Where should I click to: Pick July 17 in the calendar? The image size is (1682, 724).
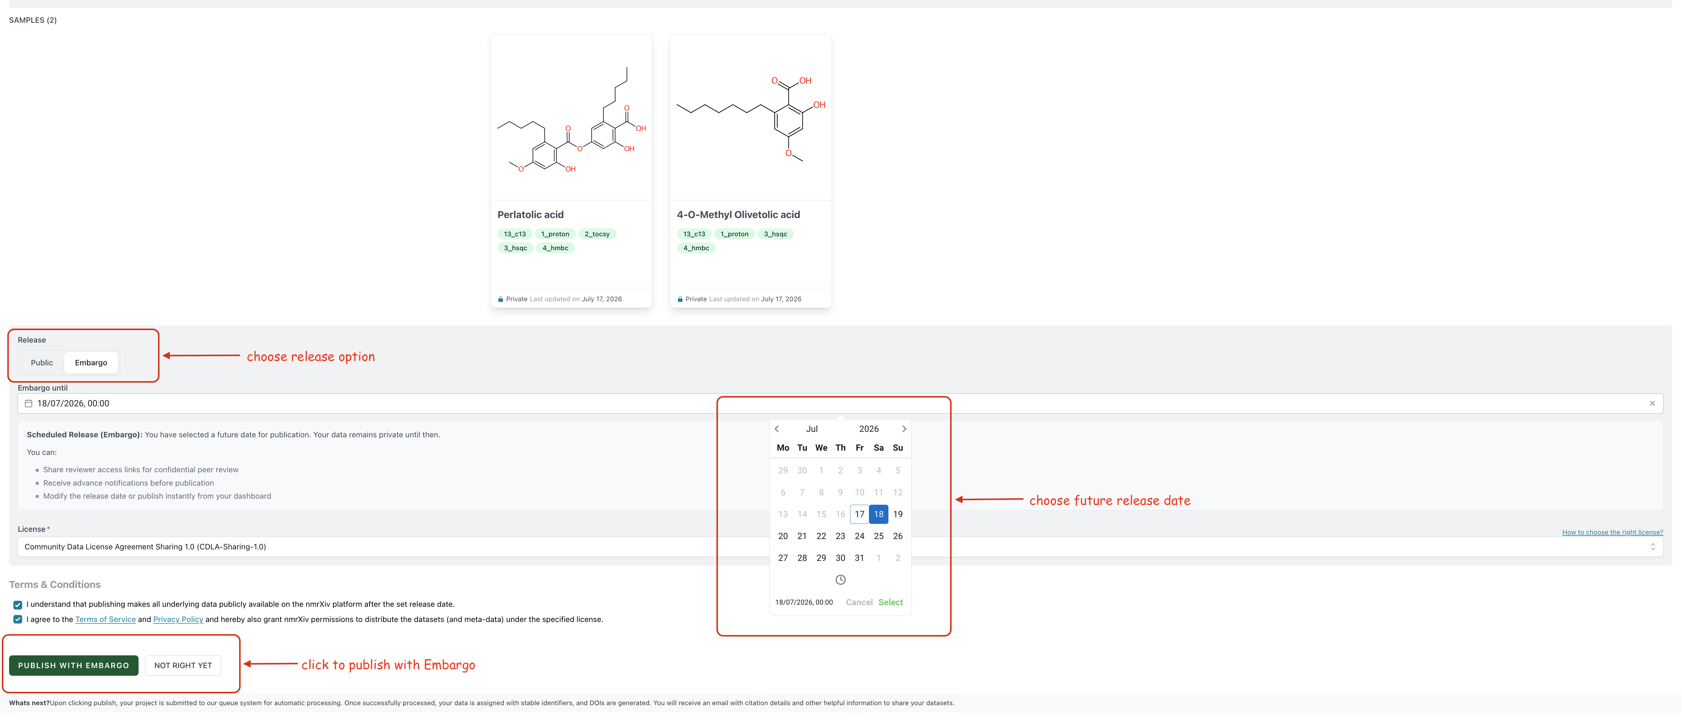859,514
